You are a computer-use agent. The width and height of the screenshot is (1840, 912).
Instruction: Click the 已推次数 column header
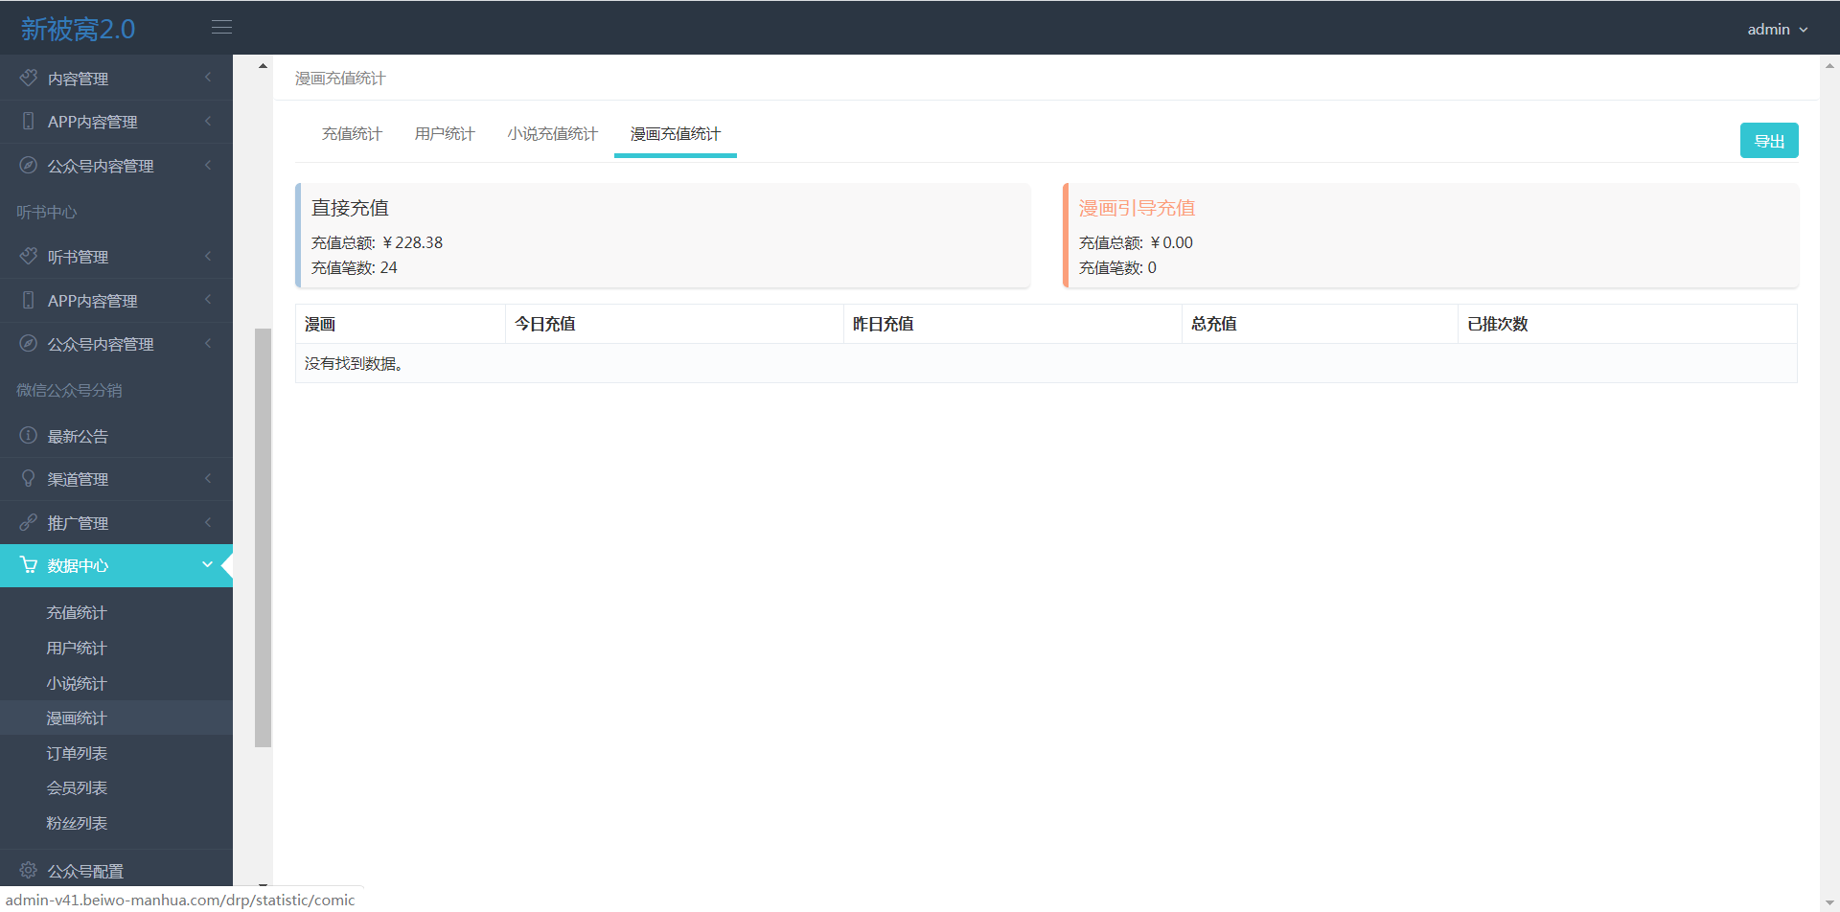(x=1627, y=324)
